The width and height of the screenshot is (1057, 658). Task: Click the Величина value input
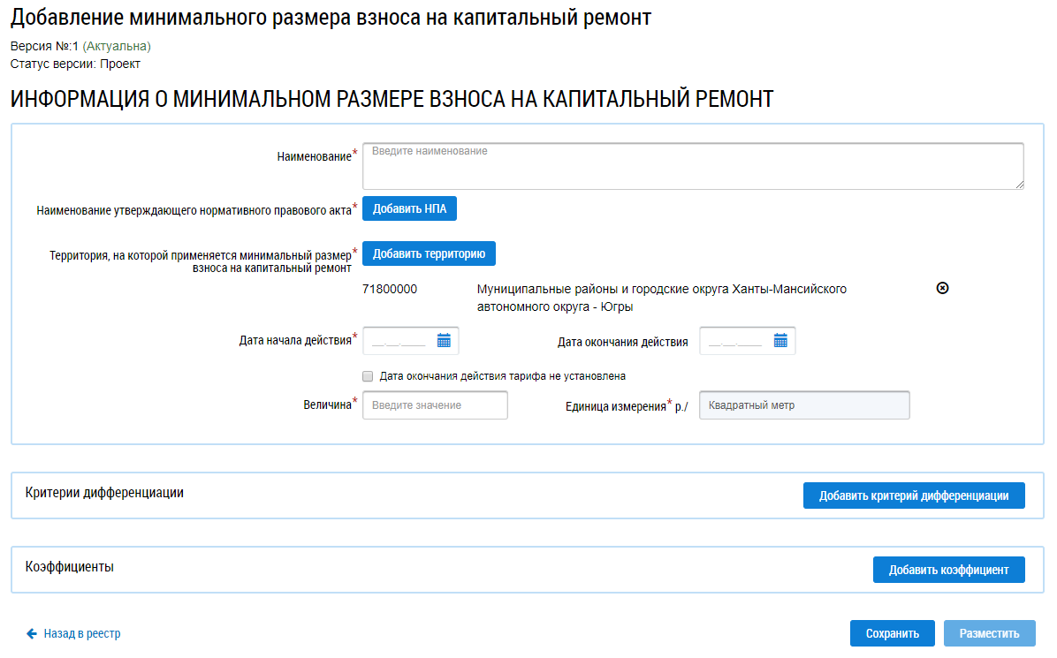pyautogui.click(x=435, y=405)
